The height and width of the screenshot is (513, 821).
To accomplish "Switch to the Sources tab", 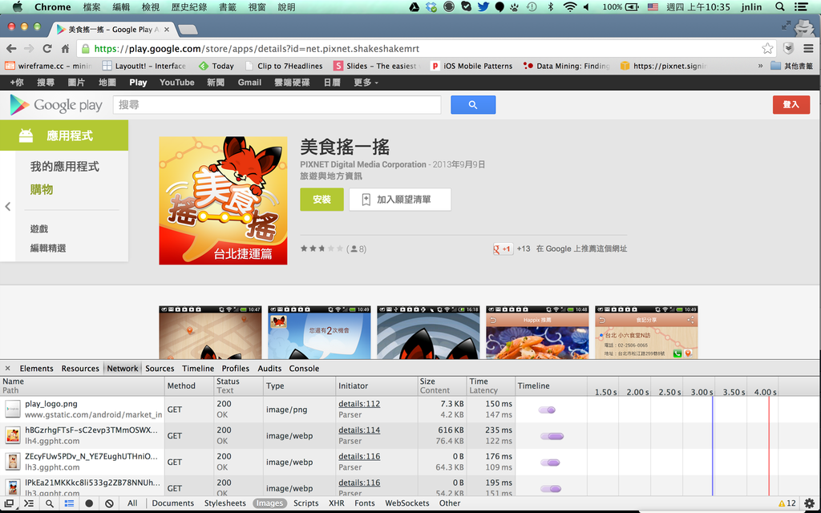I will point(160,369).
